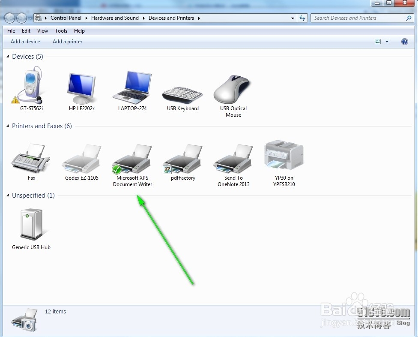Open the address bar history dropdown
Viewport: 418px width, 337px height.
[293, 18]
